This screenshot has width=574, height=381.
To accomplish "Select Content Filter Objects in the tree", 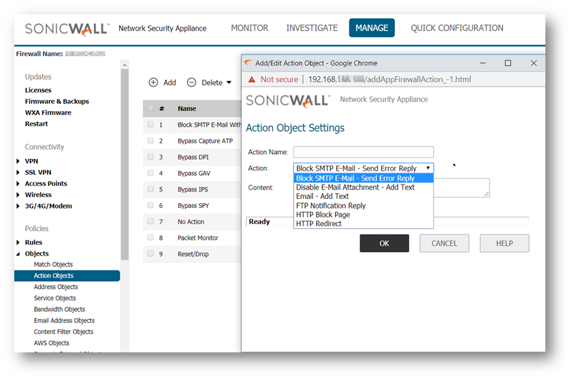I will [63, 332].
